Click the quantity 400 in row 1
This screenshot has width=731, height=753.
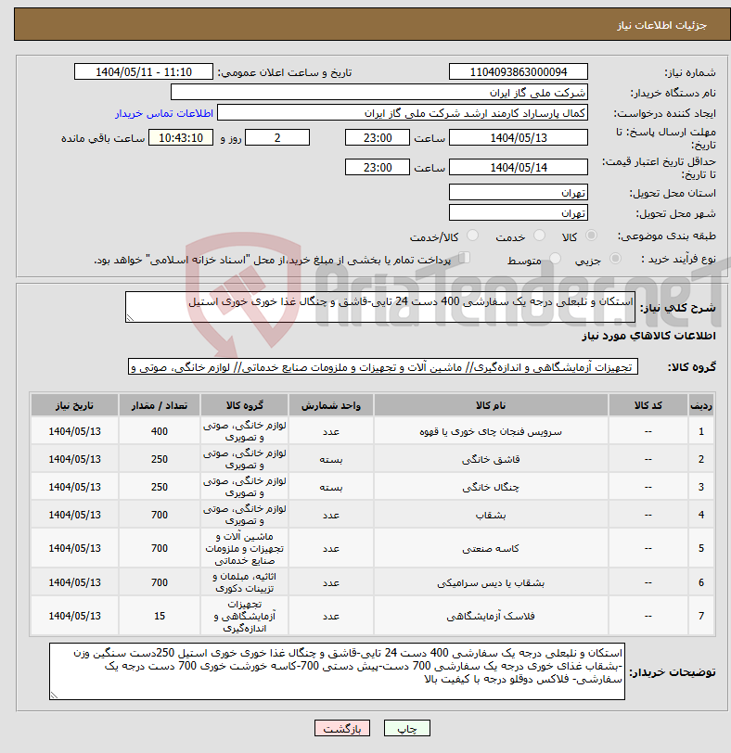(160, 432)
